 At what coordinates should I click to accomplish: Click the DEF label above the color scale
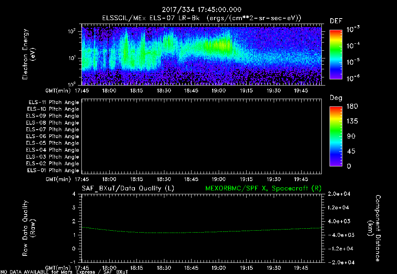pos(336,21)
